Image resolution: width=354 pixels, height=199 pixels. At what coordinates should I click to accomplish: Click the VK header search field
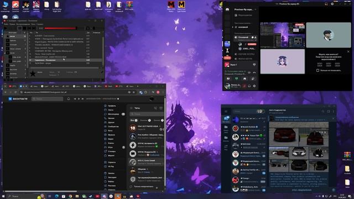point(48,99)
